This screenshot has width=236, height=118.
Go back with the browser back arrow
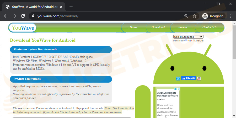pos(6,16)
